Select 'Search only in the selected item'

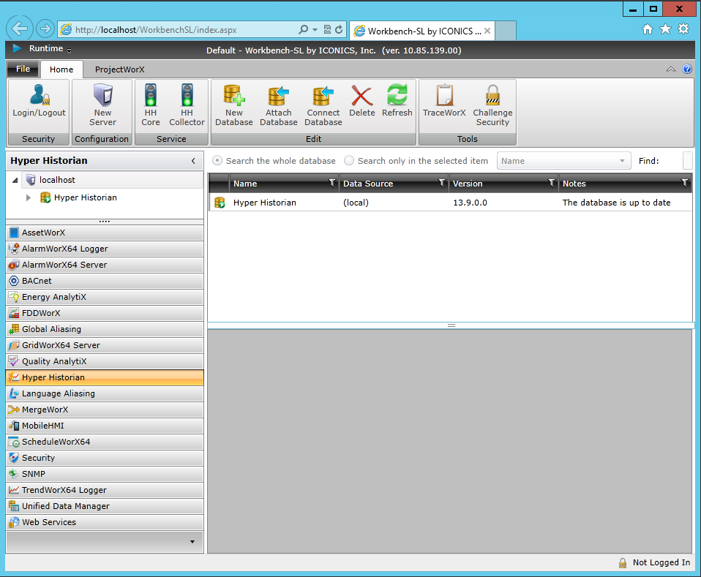point(349,161)
